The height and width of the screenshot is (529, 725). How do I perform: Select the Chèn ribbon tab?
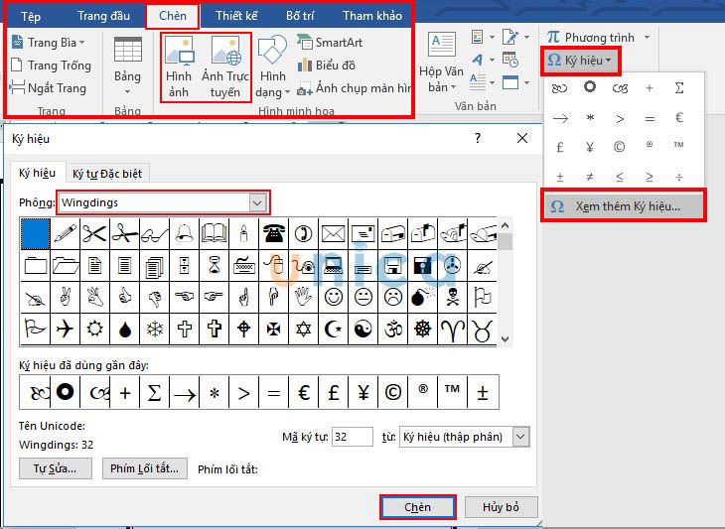173,16
